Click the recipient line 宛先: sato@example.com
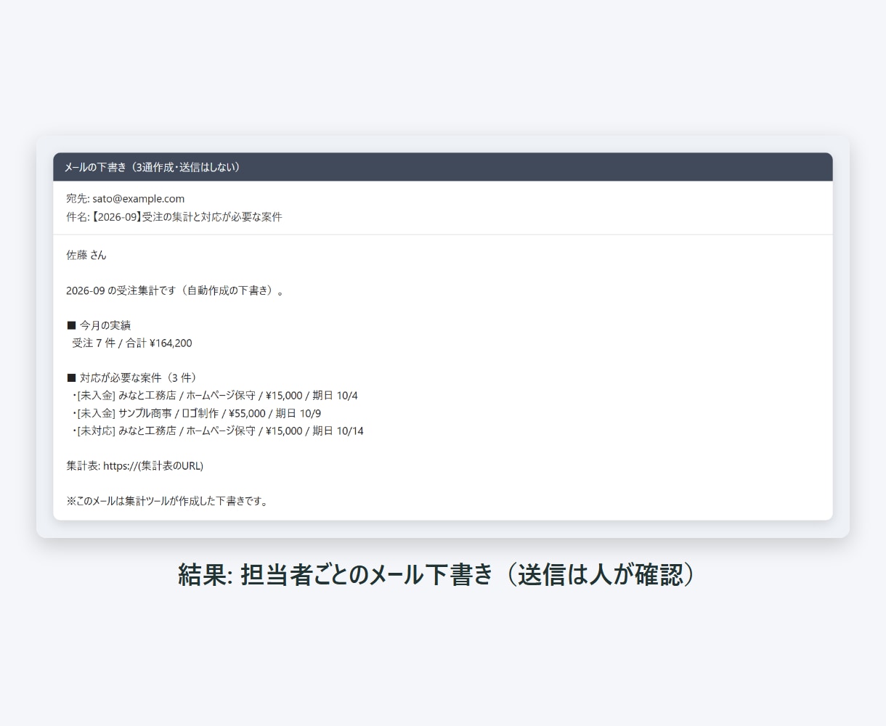 coord(125,199)
